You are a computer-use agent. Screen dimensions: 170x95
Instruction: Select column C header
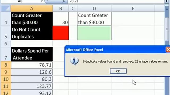click(x=73, y=8)
